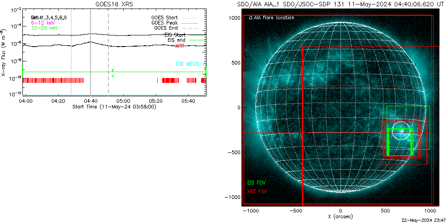Click the green EIS FOV label

click(x=257, y=182)
